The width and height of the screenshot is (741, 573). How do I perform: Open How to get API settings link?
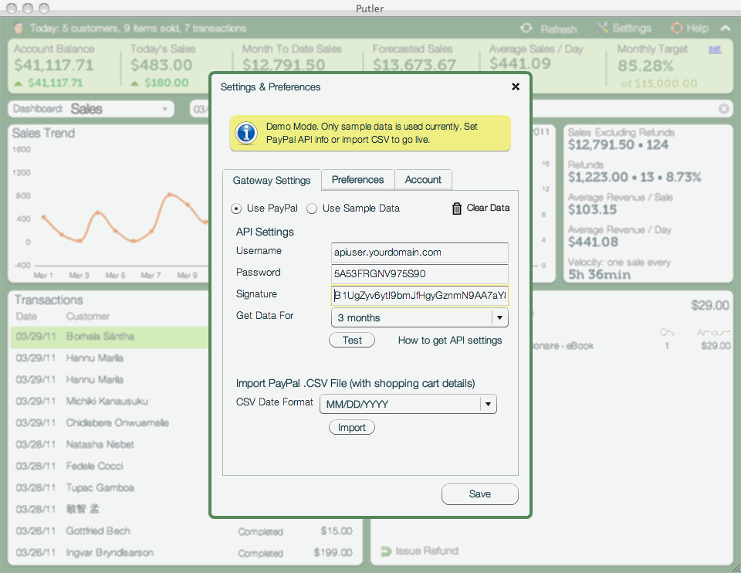tap(450, 341)
